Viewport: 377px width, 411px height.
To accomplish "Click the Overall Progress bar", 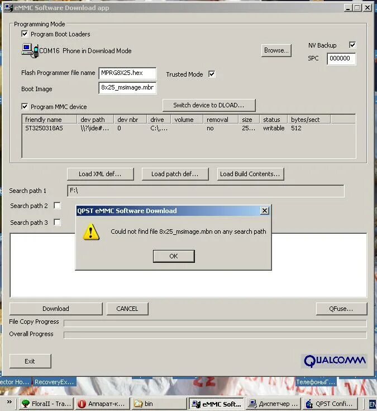I will click(215, 335).
